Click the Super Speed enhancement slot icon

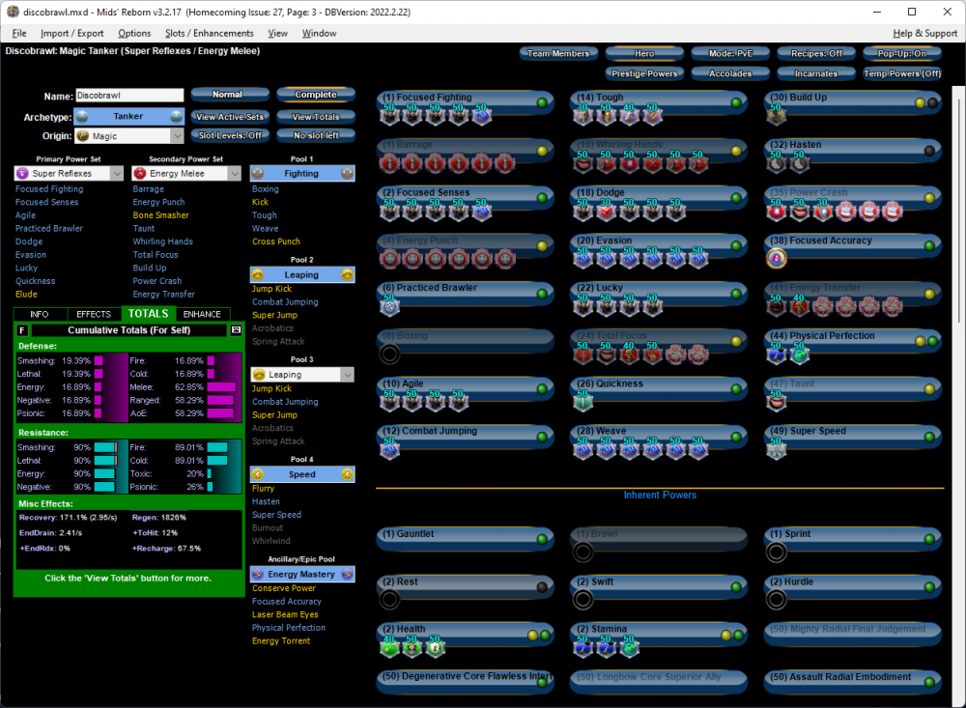(x=775, y=449)
